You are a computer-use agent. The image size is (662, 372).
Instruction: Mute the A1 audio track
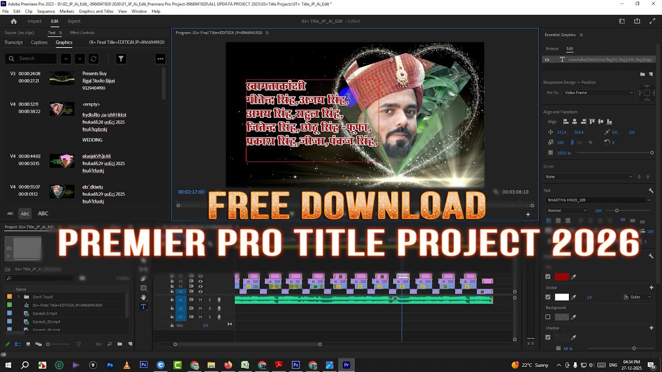(x=200, y=300)
